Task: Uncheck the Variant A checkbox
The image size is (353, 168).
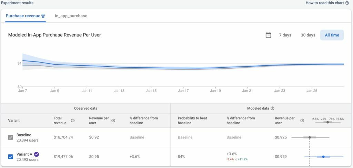Action: [x=11, y=157]
